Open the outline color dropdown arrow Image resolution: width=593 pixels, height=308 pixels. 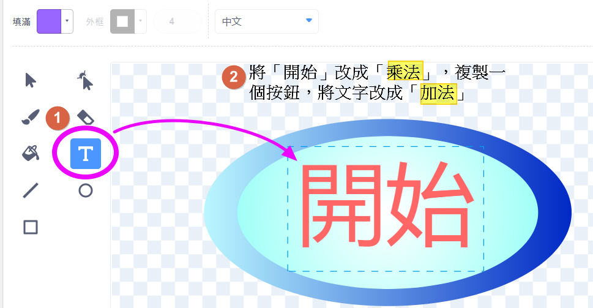click(x=141, y=21)
